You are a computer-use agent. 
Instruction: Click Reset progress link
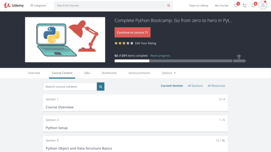[160, 56]
